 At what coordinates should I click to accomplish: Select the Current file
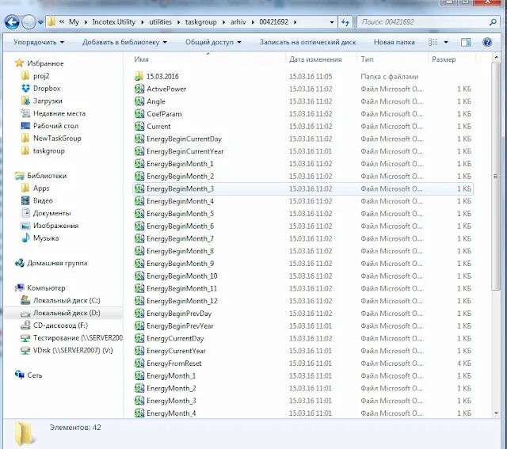[x=158, y=127]
